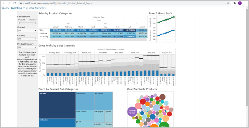Open the Chrome three-dot menu
This screenshot has height=128, width=249.
coord(245,3)
